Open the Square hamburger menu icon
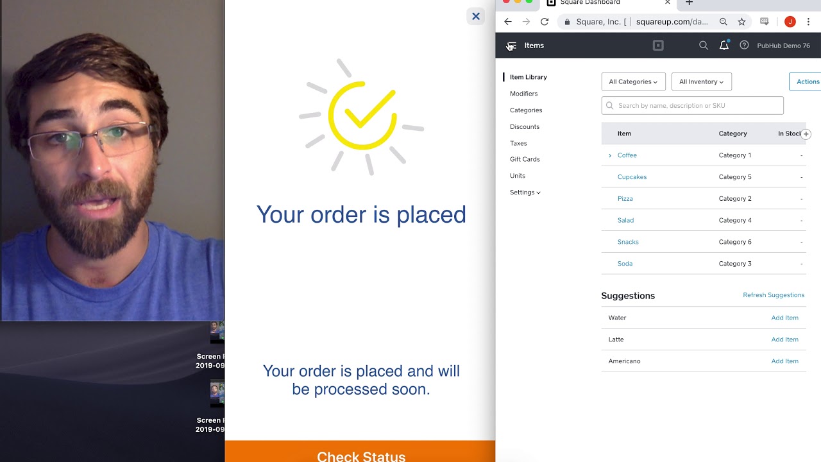 click(x=511, y=46)
